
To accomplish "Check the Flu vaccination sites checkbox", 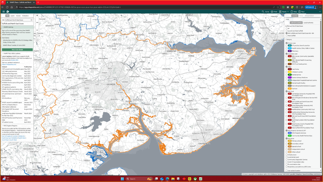I will 286,164.
